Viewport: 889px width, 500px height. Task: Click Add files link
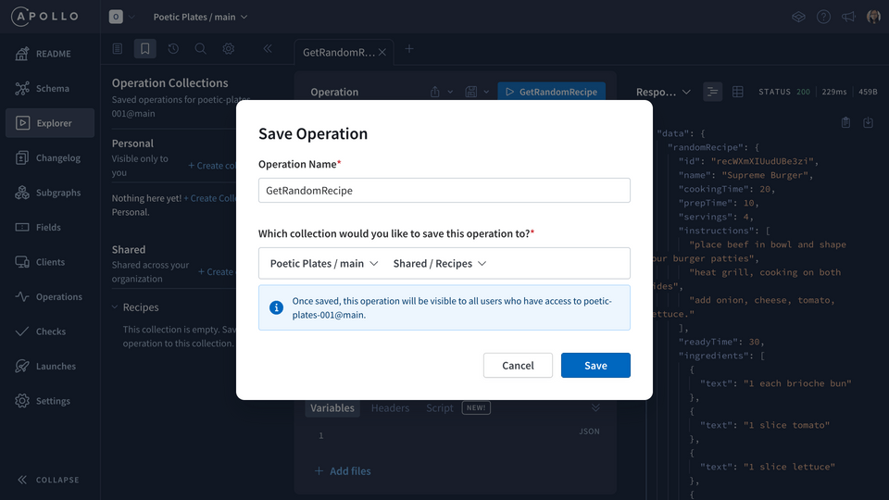343,471
